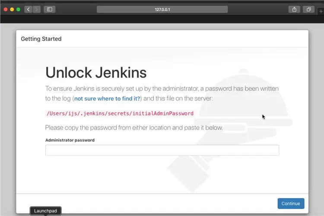Screen dimensions: 324x216
Task: Click the Continue button
Action: [x=291, y=203]
